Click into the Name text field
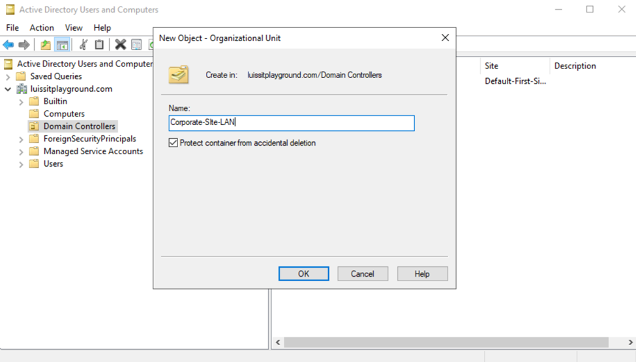636x362 pixels. (292, 122)
